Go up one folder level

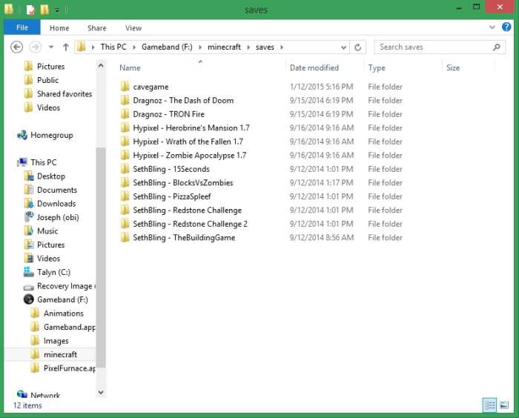click(x=66, y=47)
